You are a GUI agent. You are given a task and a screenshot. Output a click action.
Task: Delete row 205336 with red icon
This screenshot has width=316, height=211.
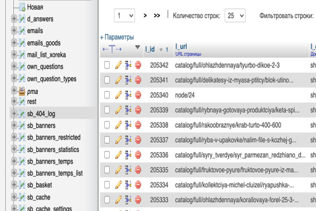pos(138,155)
